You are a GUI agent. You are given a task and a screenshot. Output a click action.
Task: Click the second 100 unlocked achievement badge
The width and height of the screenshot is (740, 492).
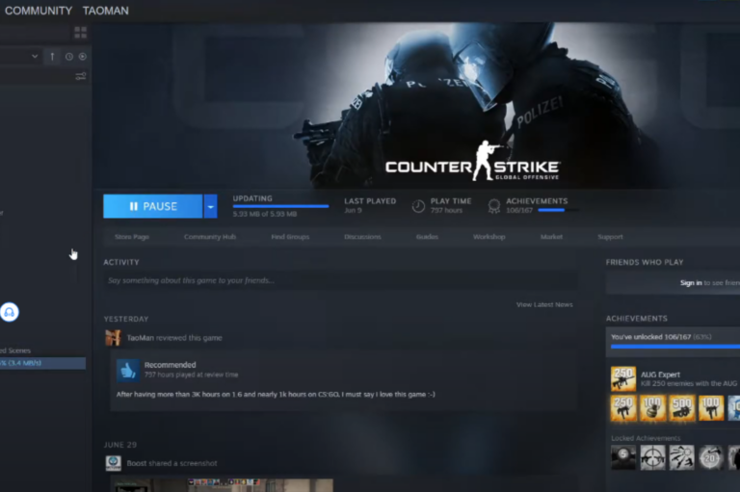tap(711, 408)
